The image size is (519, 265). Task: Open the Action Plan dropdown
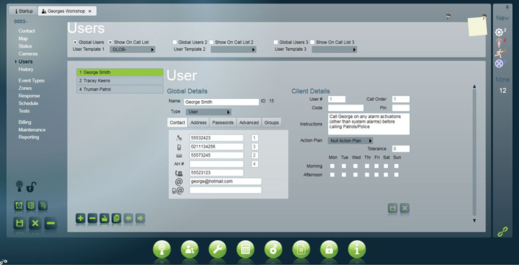click(x=350, y=141)
